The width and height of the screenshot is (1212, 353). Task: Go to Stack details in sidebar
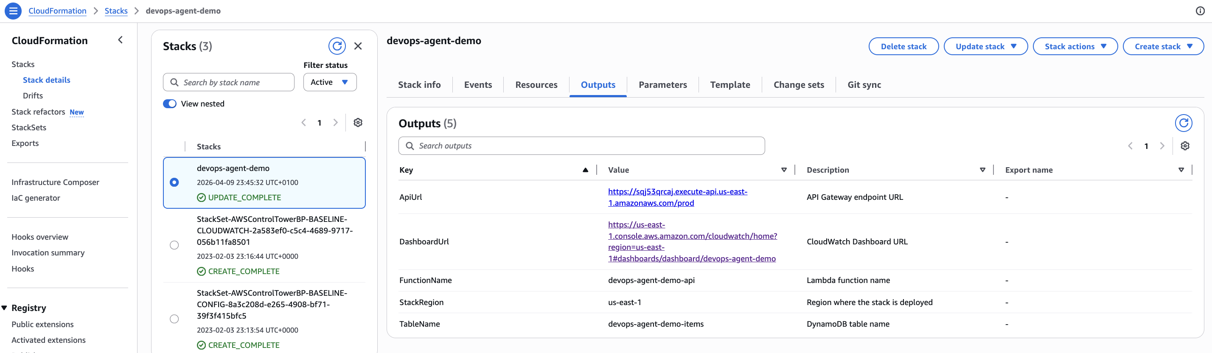tap(47, 80)
